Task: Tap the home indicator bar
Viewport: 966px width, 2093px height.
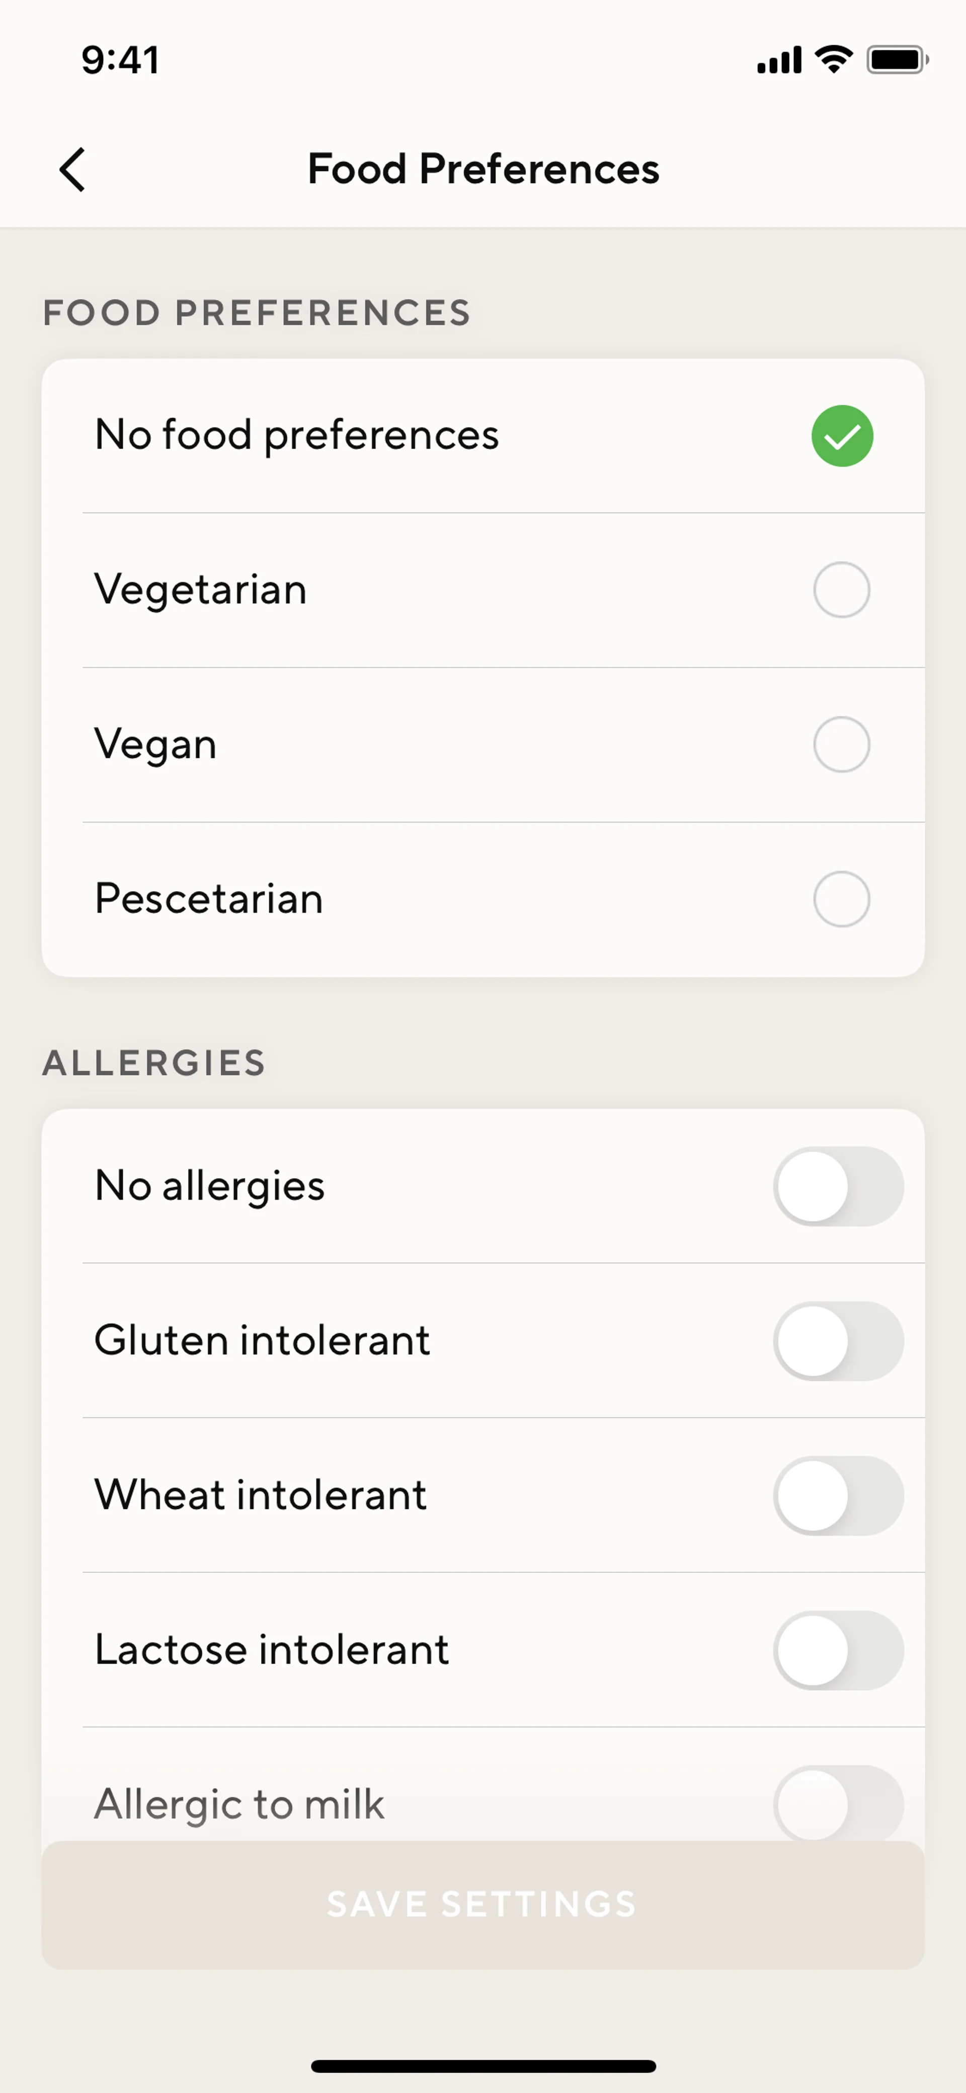Action: click(x=483, y=2066)
